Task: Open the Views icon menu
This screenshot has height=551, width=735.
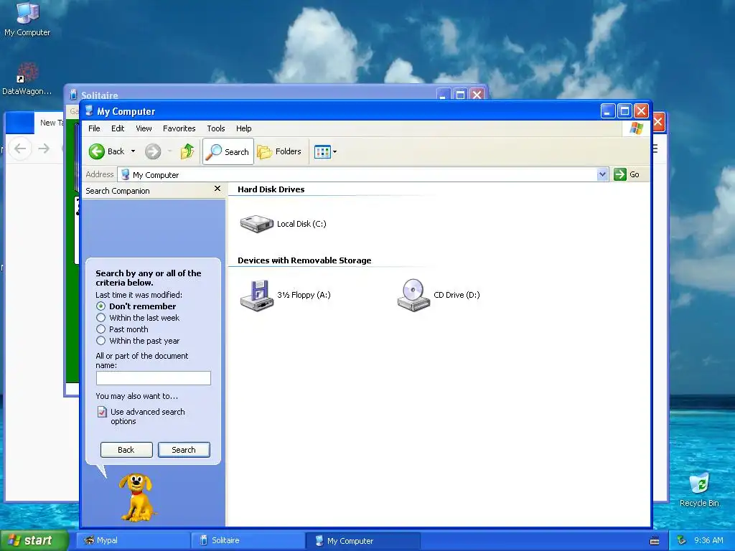Action: 325,152
